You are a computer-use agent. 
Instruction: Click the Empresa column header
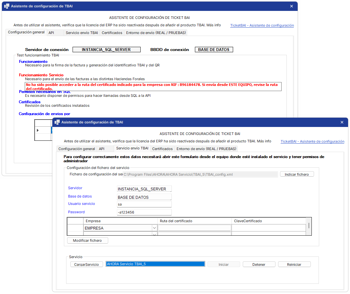pyautogui.click(x=120, y=221)
